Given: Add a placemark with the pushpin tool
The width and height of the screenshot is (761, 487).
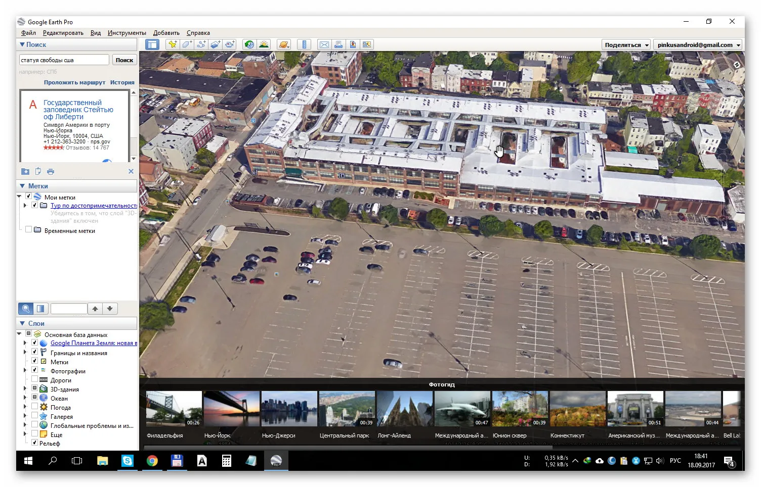Looking at the screenshot, I should tap(173, 44).
